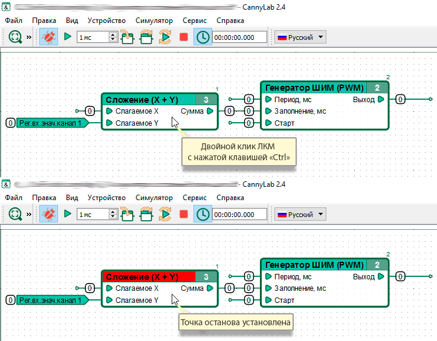Open Файл menu in red-header window
The image size is (437, 341).
click(14, 198)
